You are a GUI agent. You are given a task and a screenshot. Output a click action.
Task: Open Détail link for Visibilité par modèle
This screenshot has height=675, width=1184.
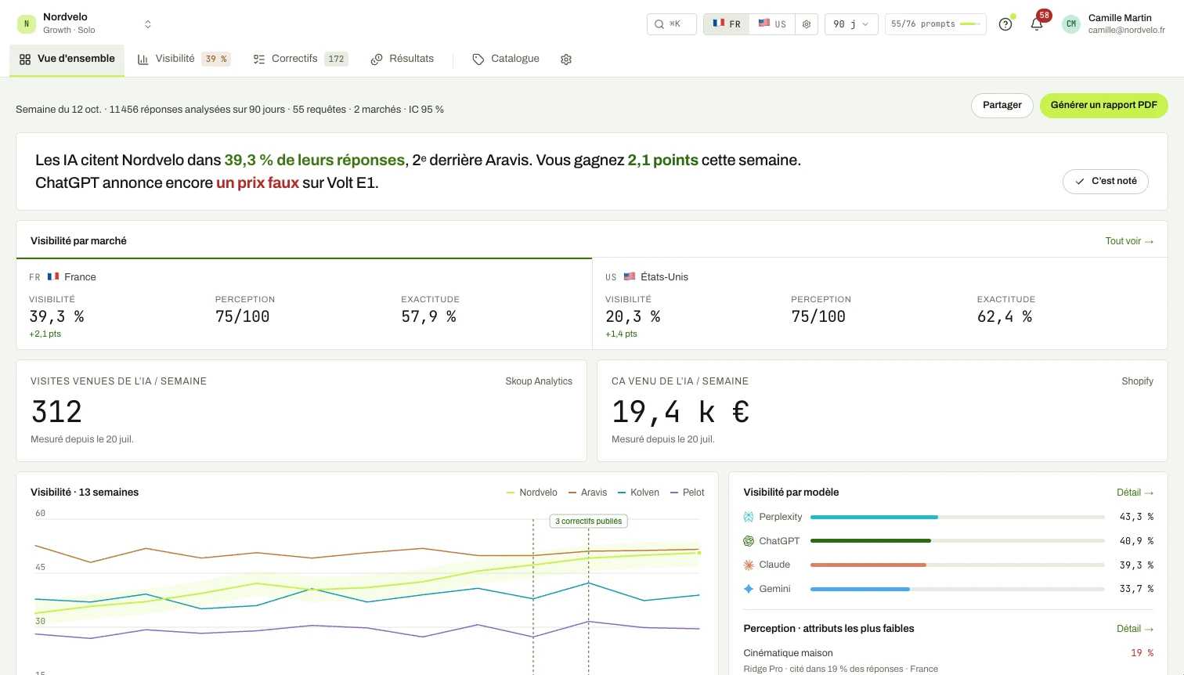pyautogui.click(x=1135, y=493)
